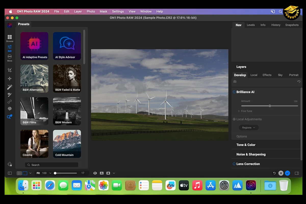Viewport: 306px width, 204px height.
Task: Click the Presets panel scrollbar
Action: pos(84,47)
